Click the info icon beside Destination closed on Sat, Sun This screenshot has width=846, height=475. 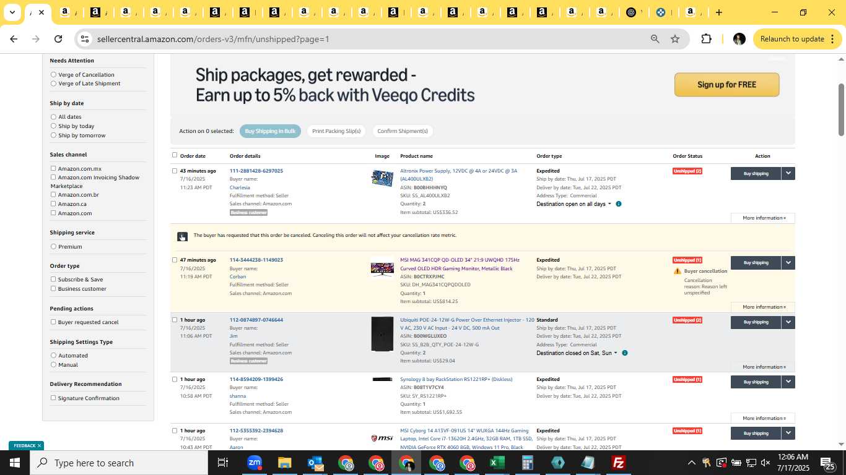[624, 353]
